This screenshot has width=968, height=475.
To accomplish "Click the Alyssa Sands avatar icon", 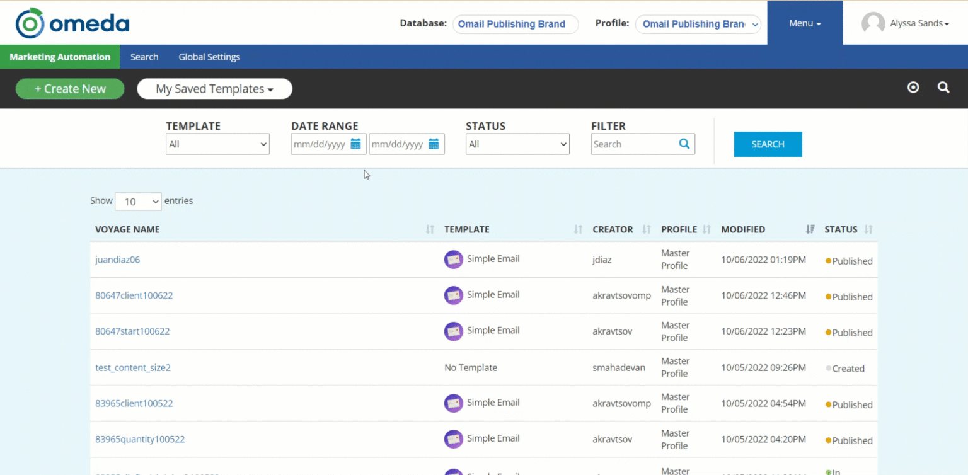I will coord(873,24).
